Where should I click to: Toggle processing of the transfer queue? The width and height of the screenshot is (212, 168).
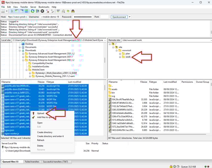[38, 11]
